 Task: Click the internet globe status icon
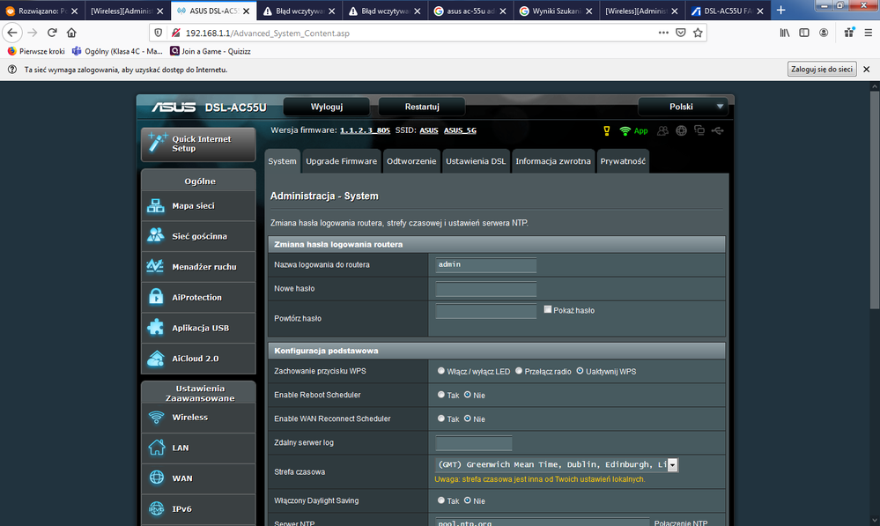pos(681,130)
